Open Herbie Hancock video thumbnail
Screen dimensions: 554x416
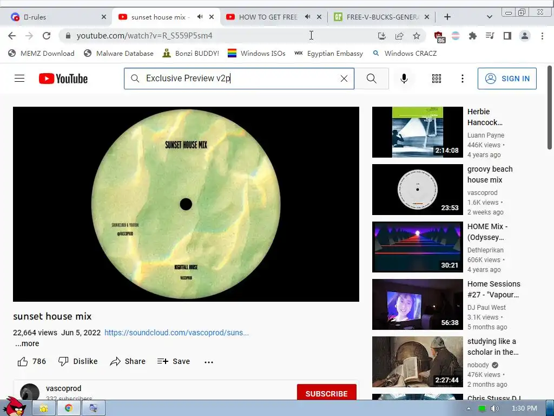click(x=417, y=132)
